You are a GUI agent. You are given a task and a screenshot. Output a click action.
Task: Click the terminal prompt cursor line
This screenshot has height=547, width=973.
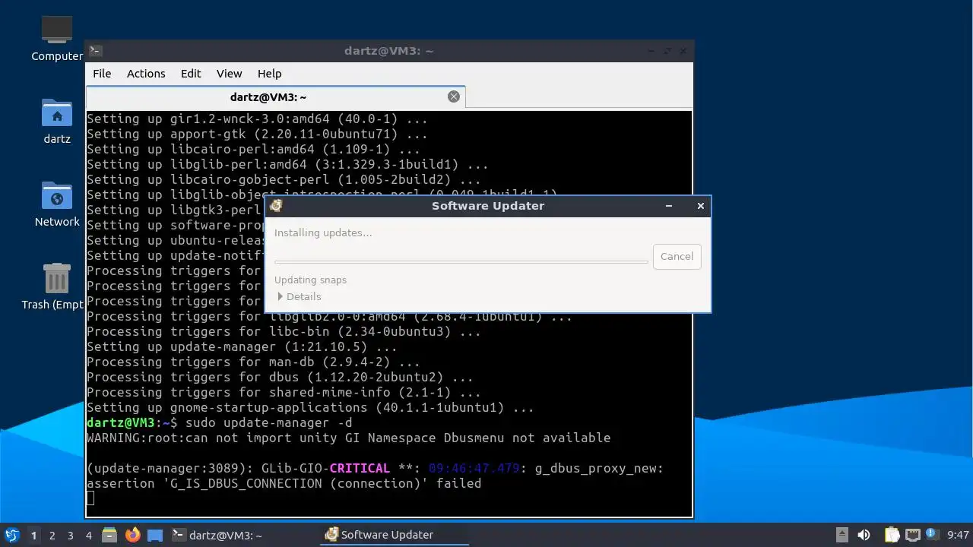pyautogui.click(x=90, y=498)
